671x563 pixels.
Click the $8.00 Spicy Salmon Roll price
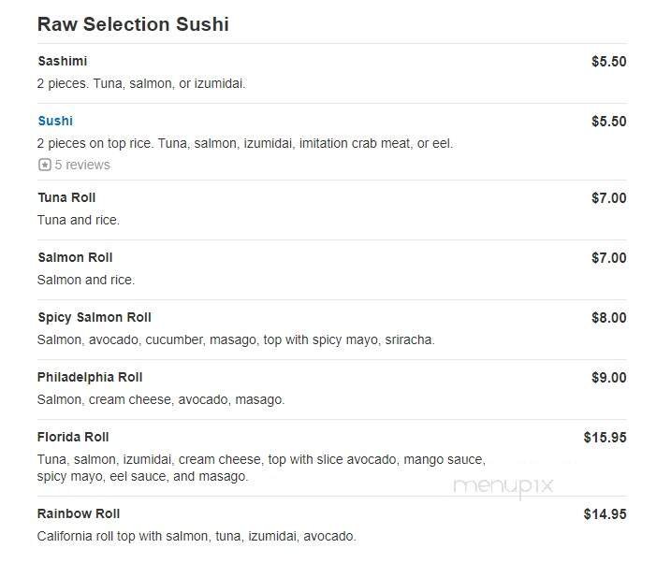pos(608,317)
